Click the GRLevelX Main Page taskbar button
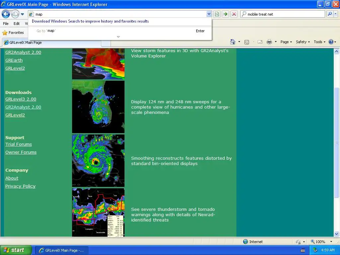 (x=61, y=250)
